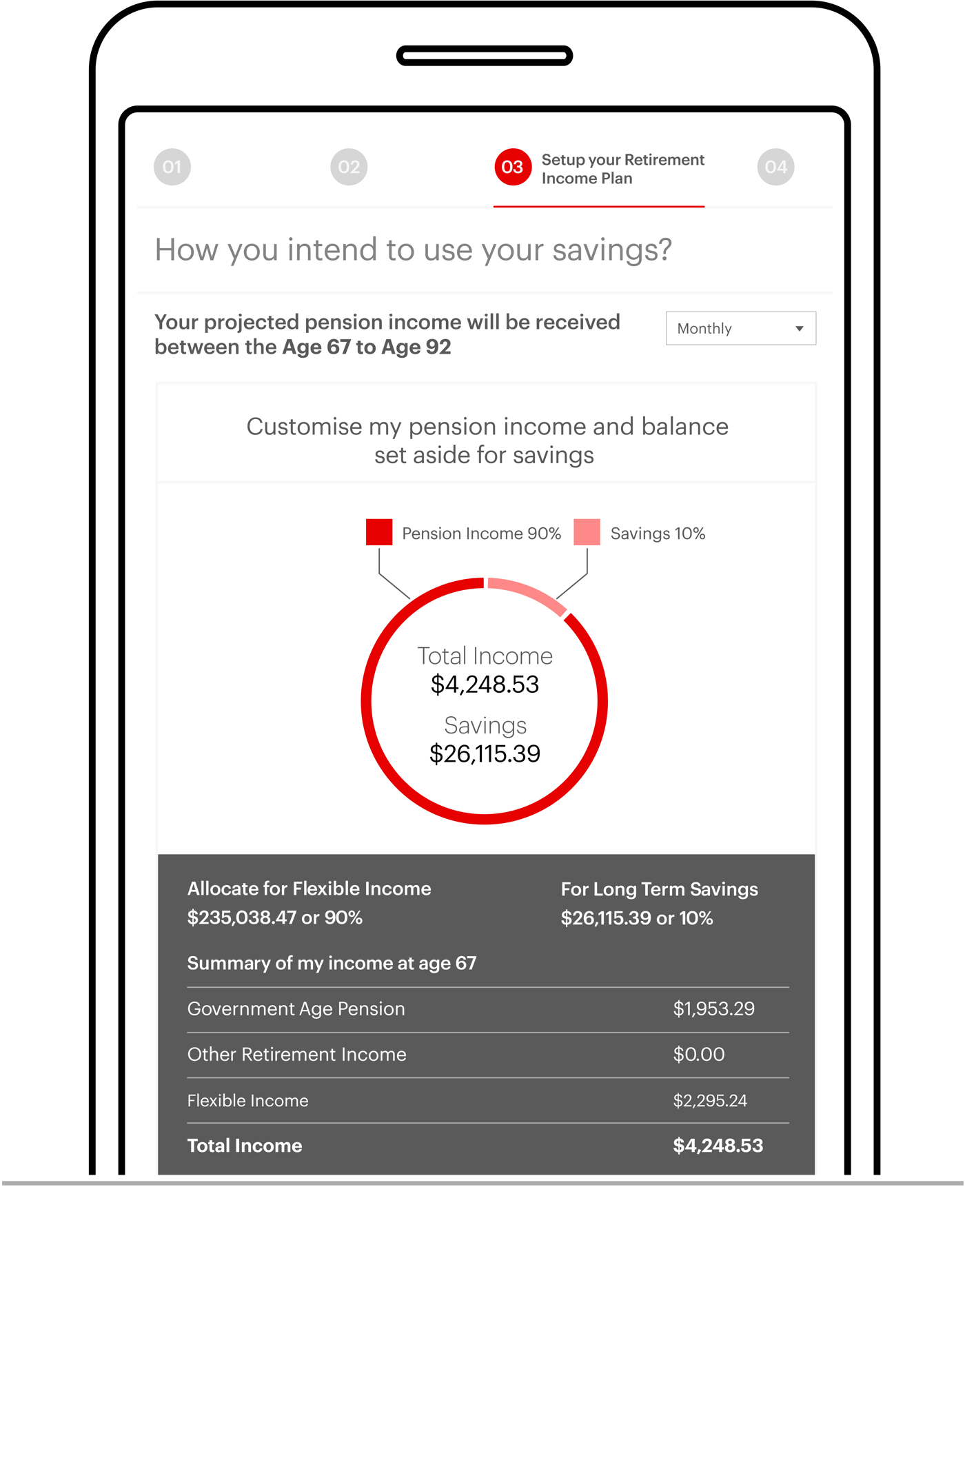Click Savings amount $26,115.39 inside the donut
Viewport: 965px width, 1460px height.
click(x=485, y=754)
